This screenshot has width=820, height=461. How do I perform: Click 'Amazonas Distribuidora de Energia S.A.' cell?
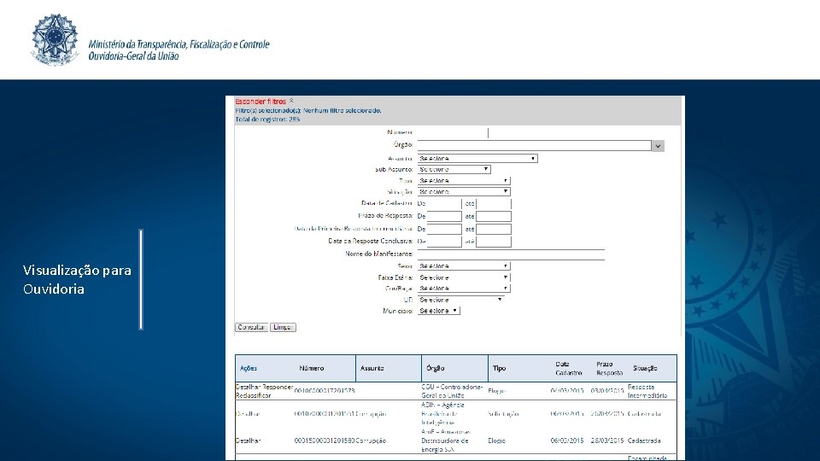pyautogui.click(x=446, y=441)
